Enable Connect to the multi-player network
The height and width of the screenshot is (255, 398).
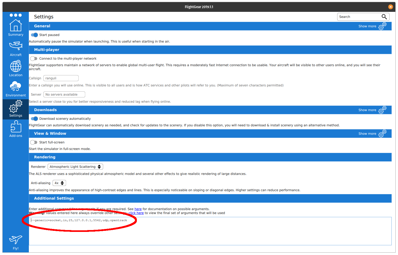click(34, 59)
